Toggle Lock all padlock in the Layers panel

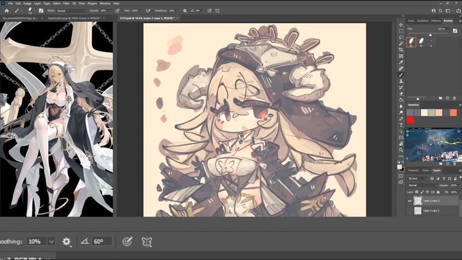(438, 192)
